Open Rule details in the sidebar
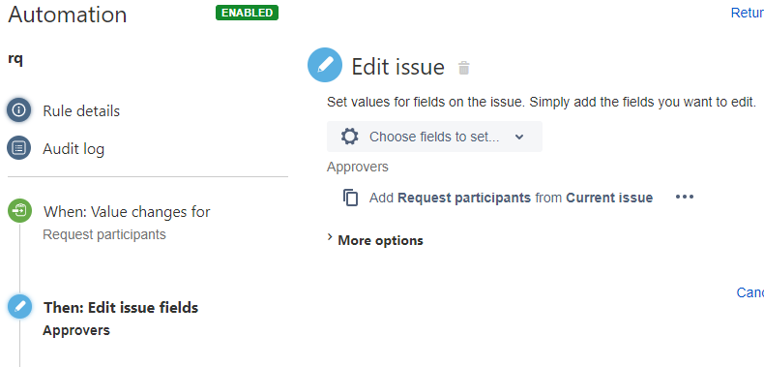Screen dimensions: 764x367 (81, 110)
